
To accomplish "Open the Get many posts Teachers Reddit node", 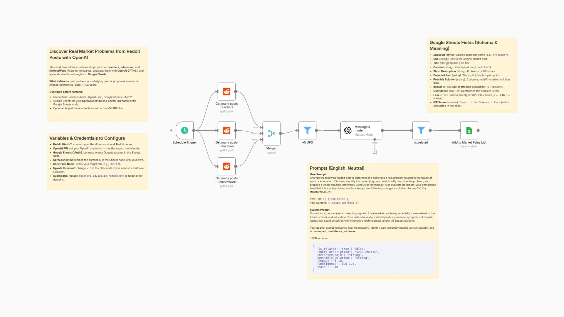I will [x=226, y=92].
